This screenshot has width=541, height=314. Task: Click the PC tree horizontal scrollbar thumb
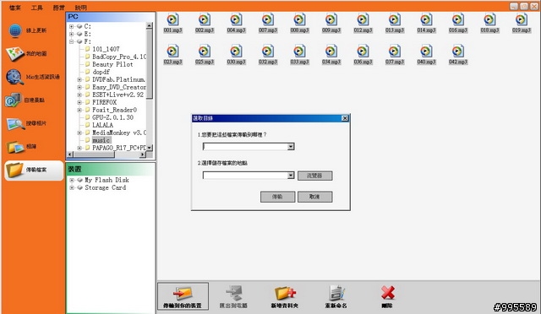pos(94,154)
